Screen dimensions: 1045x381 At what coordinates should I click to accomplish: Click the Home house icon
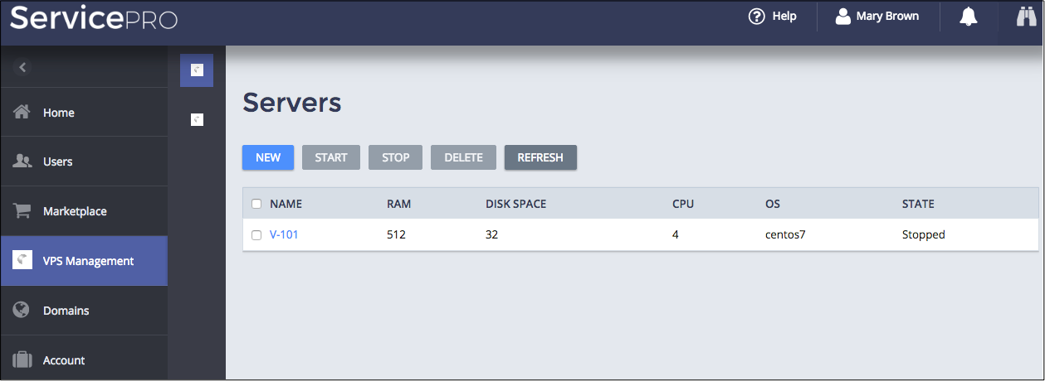point(22,112)
